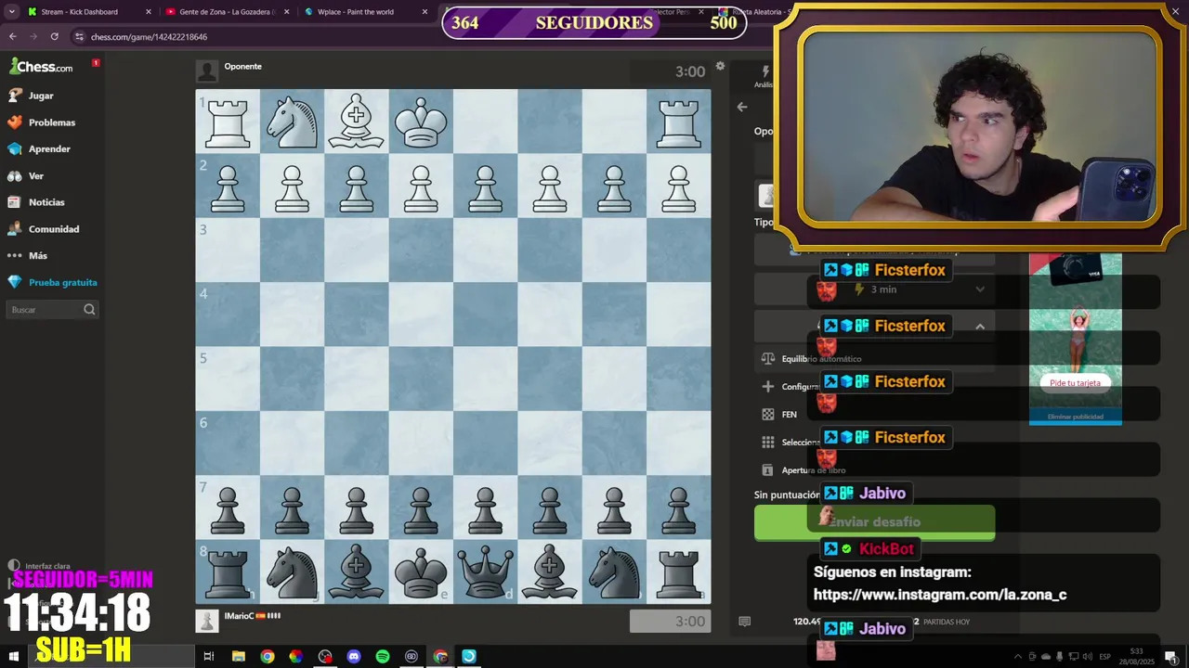Viewport: 1189px width, 668px height.
Task: Click the Windows Start button
Action: [14, 656]
